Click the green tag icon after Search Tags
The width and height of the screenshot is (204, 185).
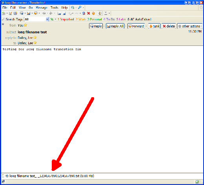click(x=52, y=19)
